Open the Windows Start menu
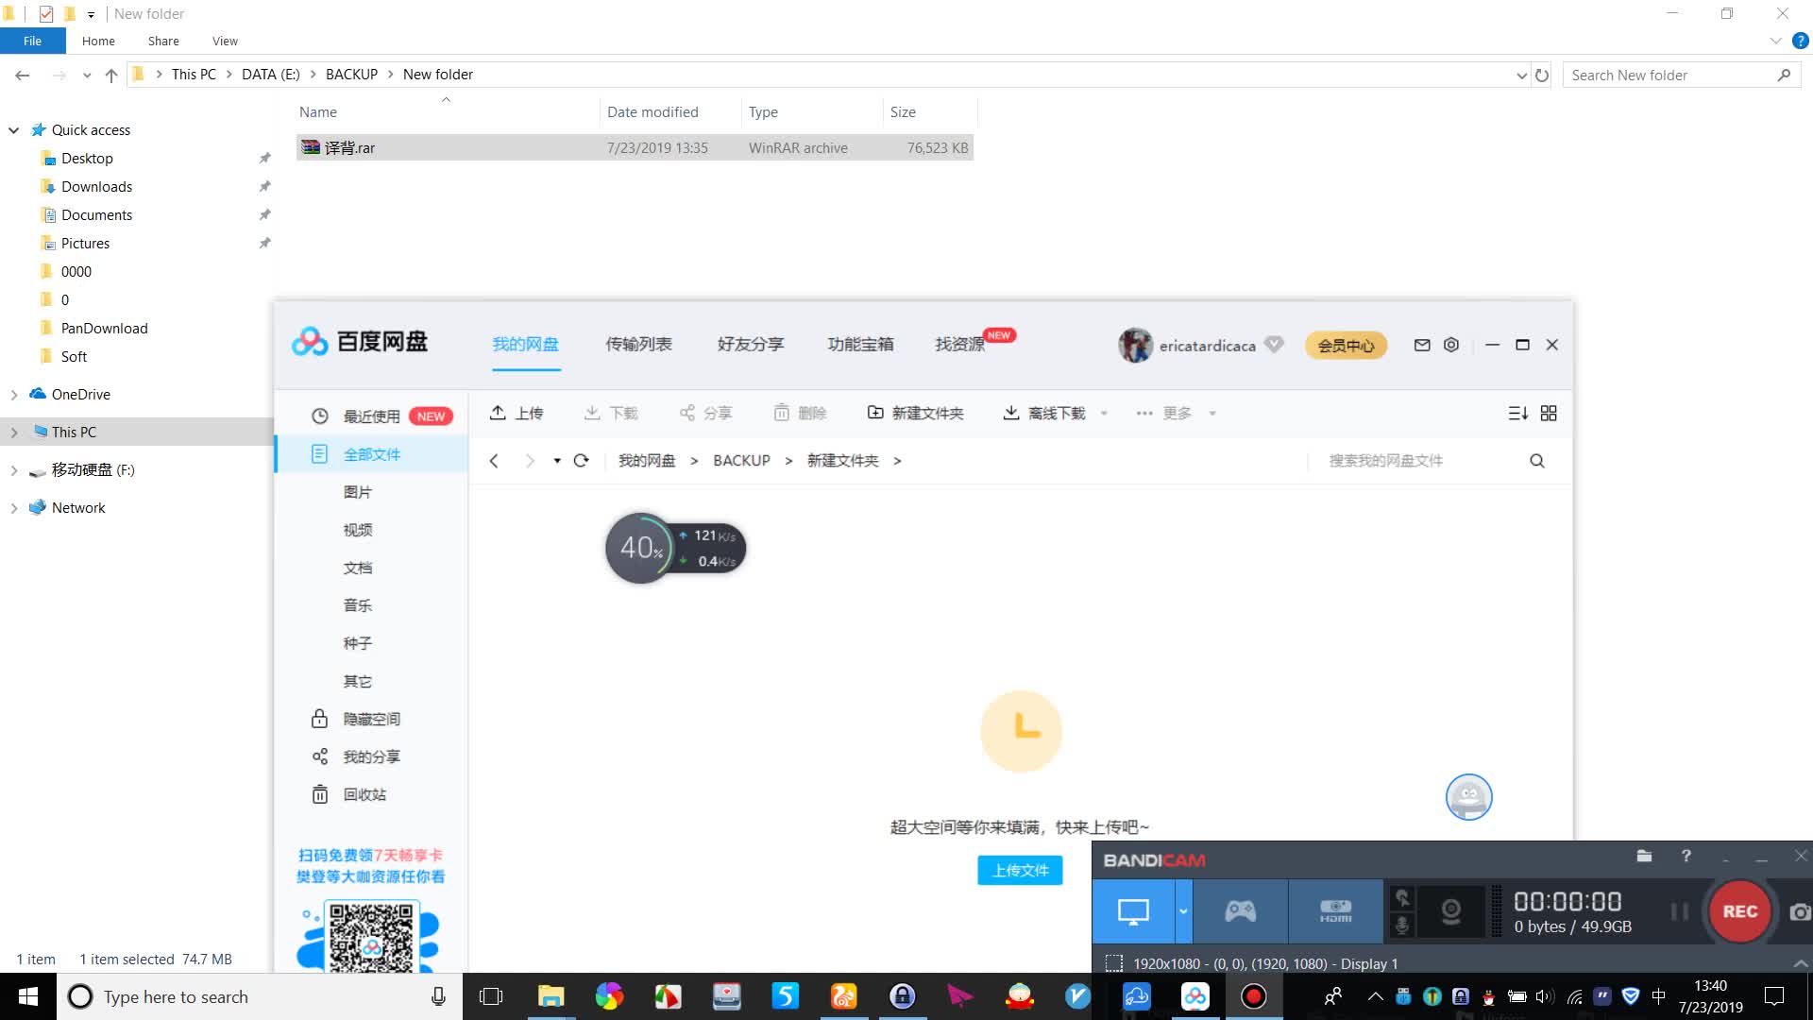Screen dimensions: 1813x1020 [x=28, y=996]
